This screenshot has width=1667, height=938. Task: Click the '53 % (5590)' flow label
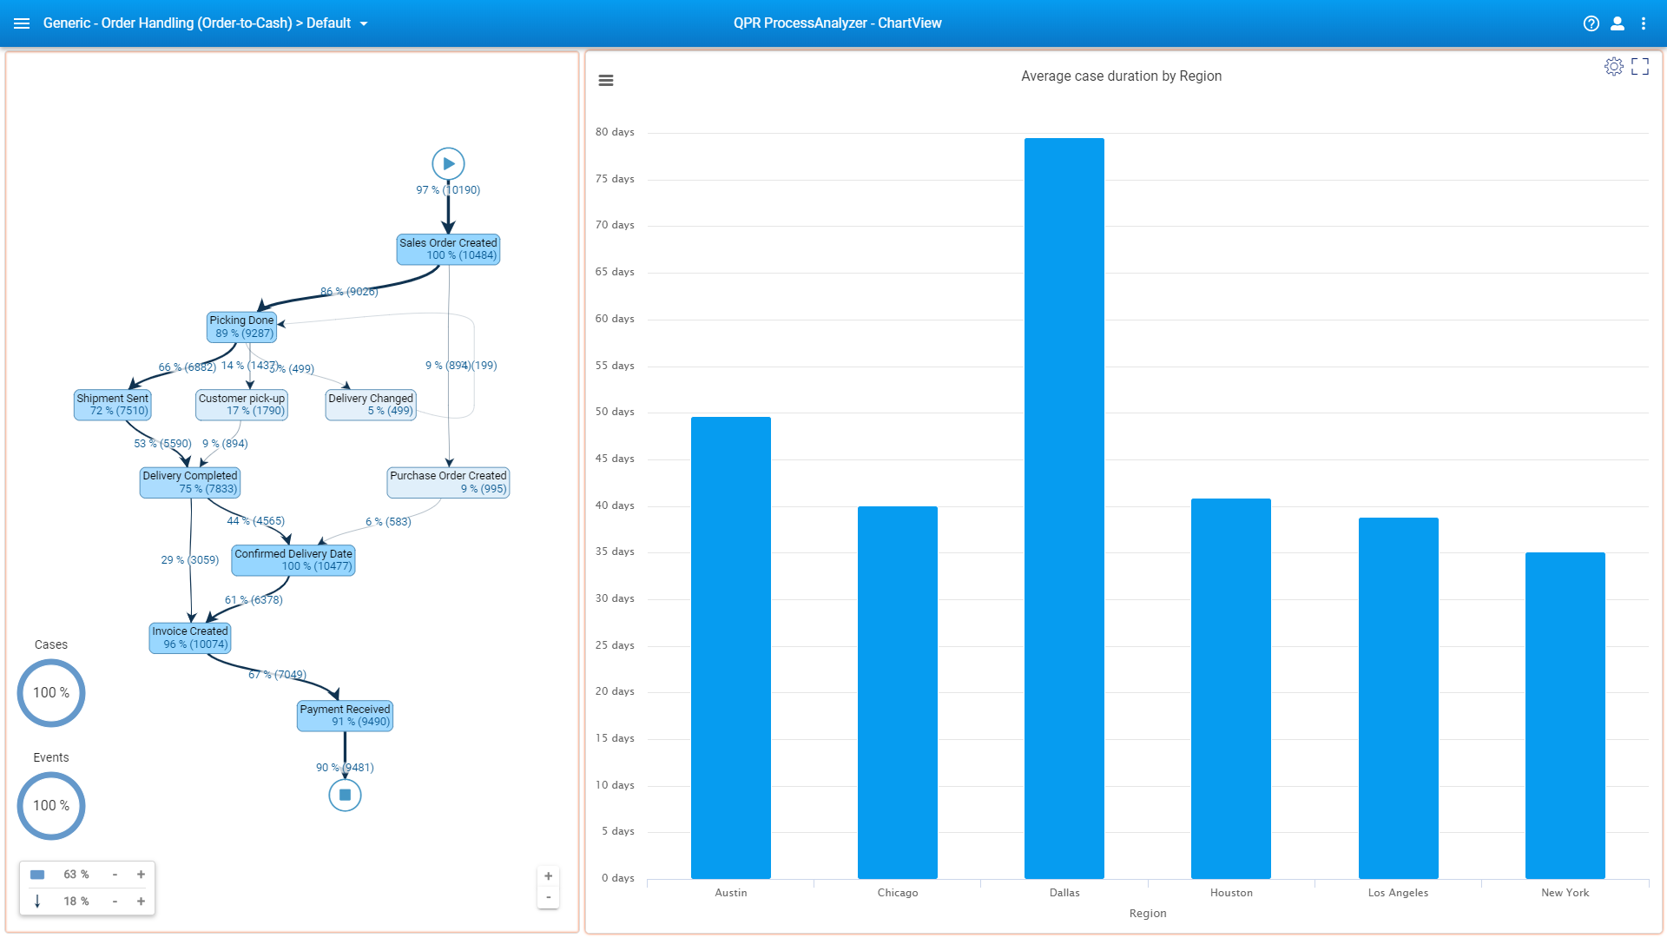click(x=162, y=444)
